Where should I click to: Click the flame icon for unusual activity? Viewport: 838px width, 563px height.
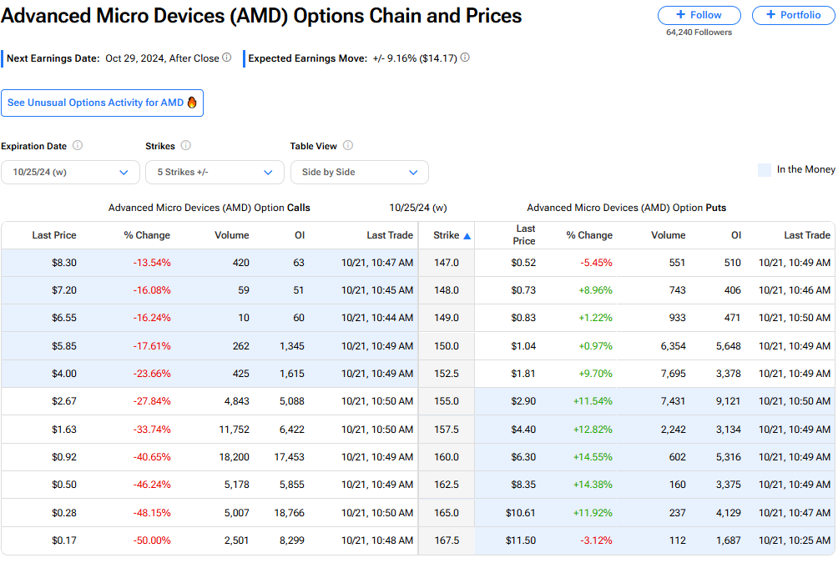coord(192,103)
